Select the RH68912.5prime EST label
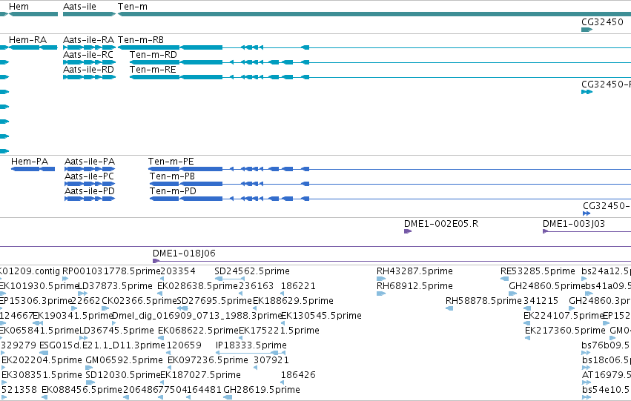The width and height of the screenshot is (631, 401). click(414, 286)
